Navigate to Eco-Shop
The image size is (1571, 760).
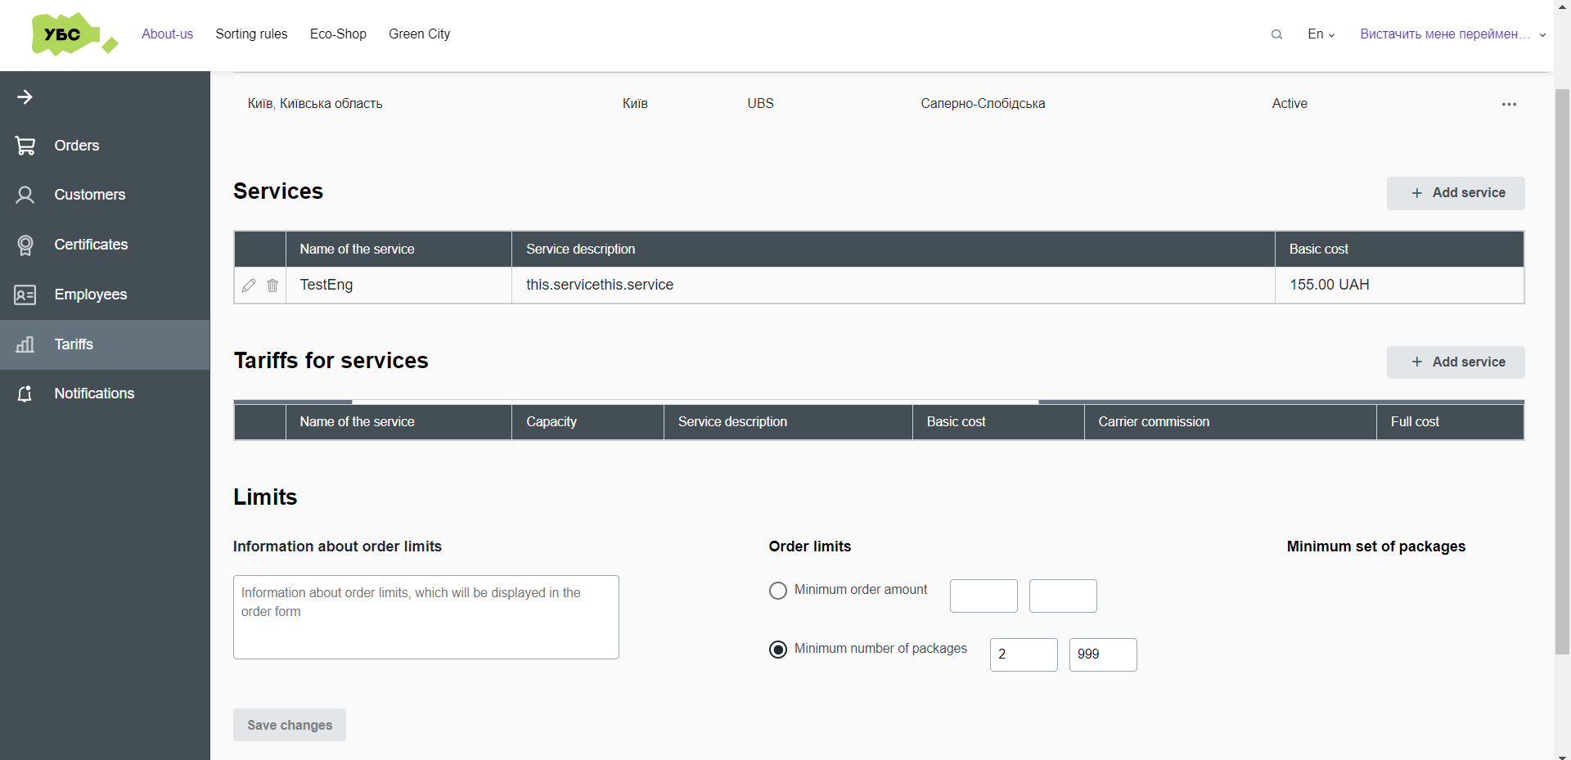[x=338, y=34]
